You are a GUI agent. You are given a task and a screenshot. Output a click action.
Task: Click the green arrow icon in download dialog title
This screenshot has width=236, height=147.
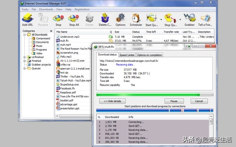click(x=188, y=46)
